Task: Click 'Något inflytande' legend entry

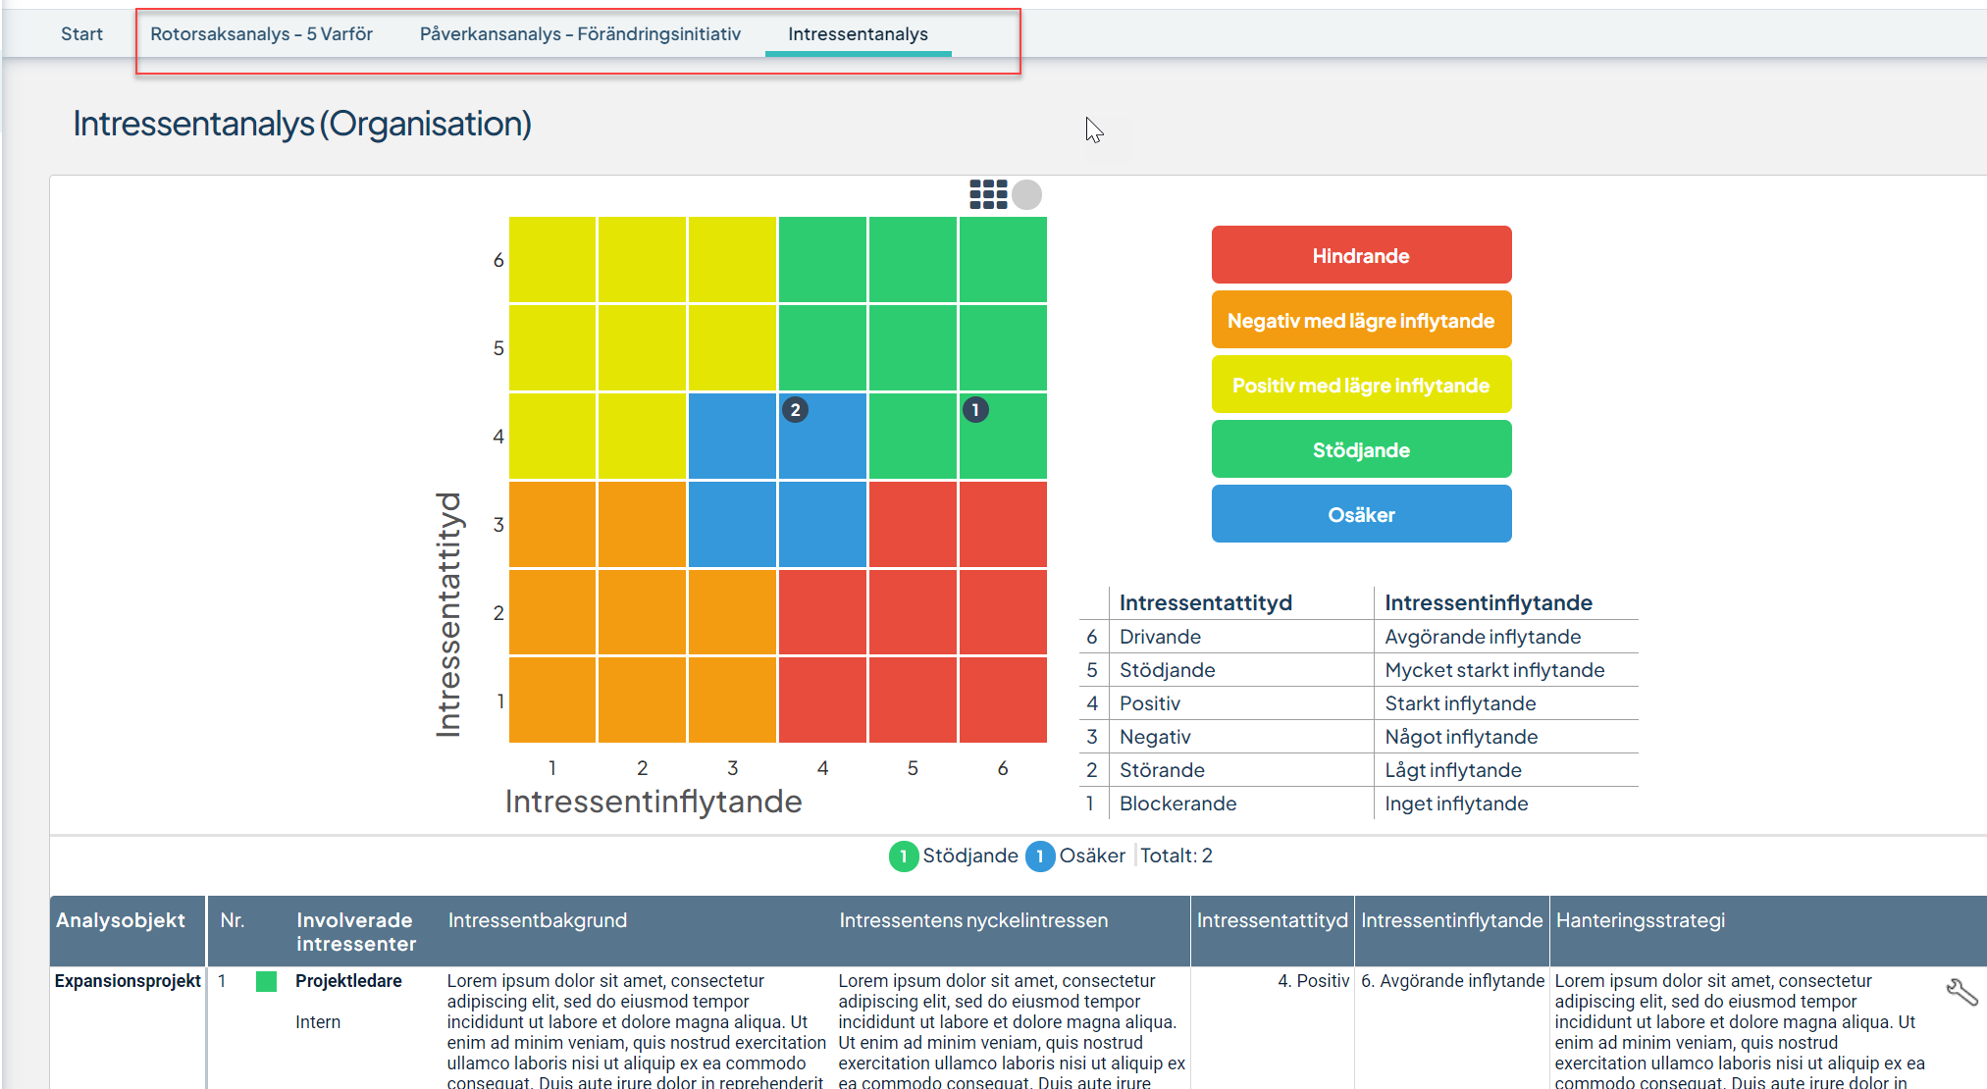Action: [x=1461, y=737]
